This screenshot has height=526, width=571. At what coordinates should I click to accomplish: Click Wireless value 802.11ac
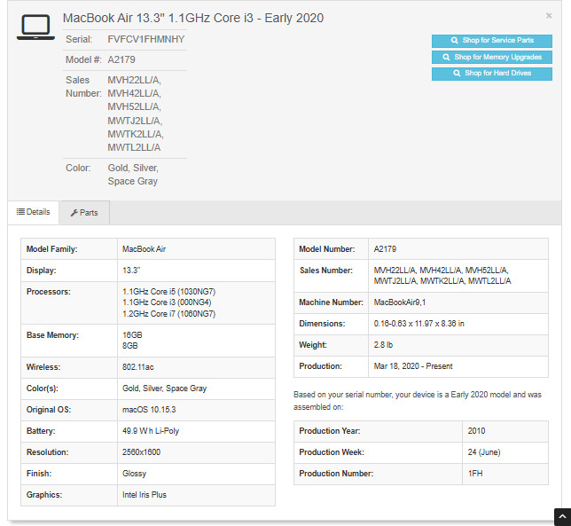(137, 367)
